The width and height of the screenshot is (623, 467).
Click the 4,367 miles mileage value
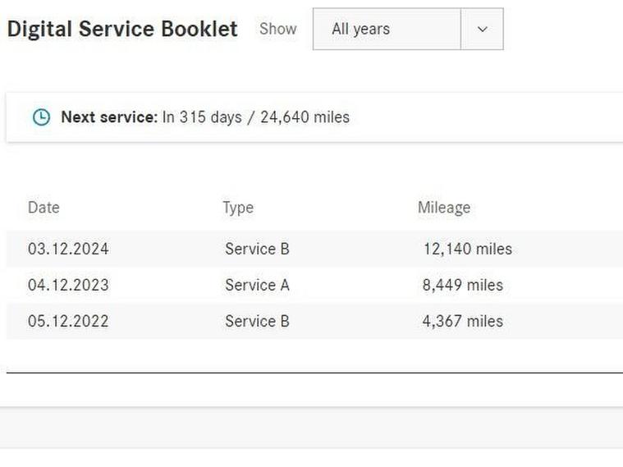point(463,321)
